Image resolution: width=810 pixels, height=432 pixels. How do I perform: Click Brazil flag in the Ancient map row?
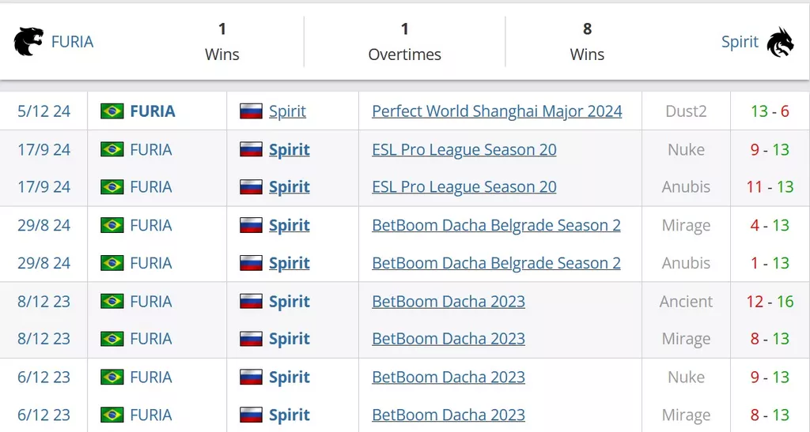click(x=112, y=301)
